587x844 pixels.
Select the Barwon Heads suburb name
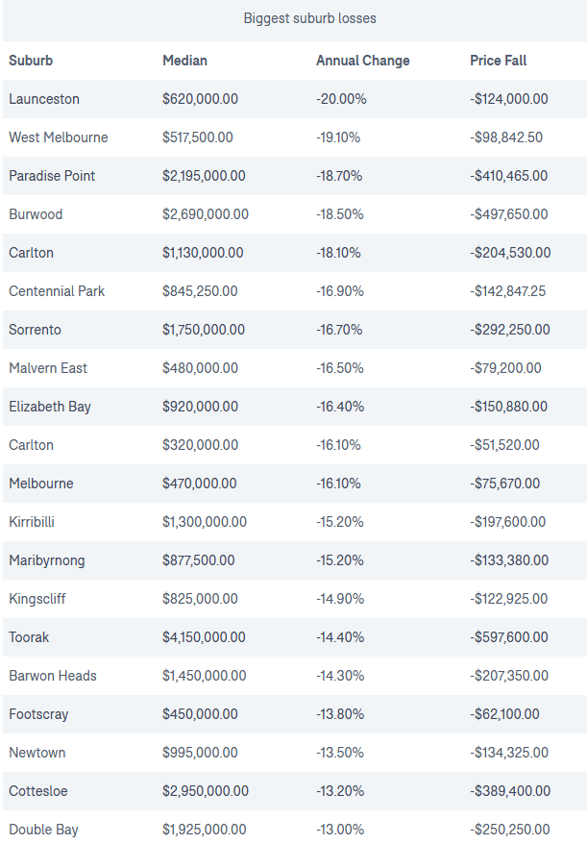[x=53, y=676]
